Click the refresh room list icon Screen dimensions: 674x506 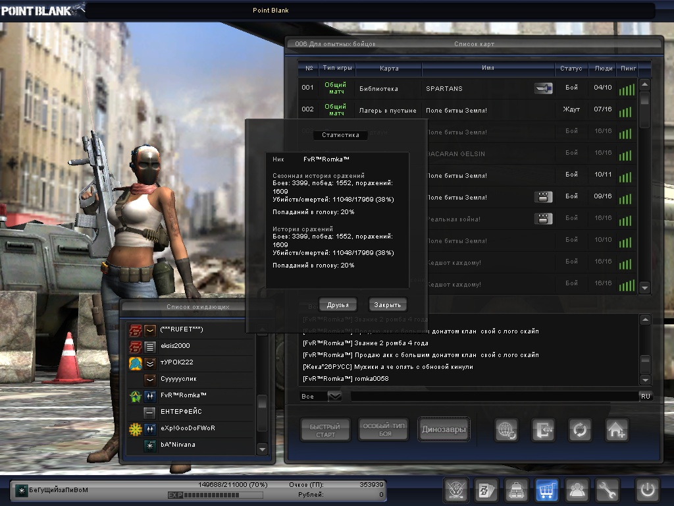tap(580, 430)
